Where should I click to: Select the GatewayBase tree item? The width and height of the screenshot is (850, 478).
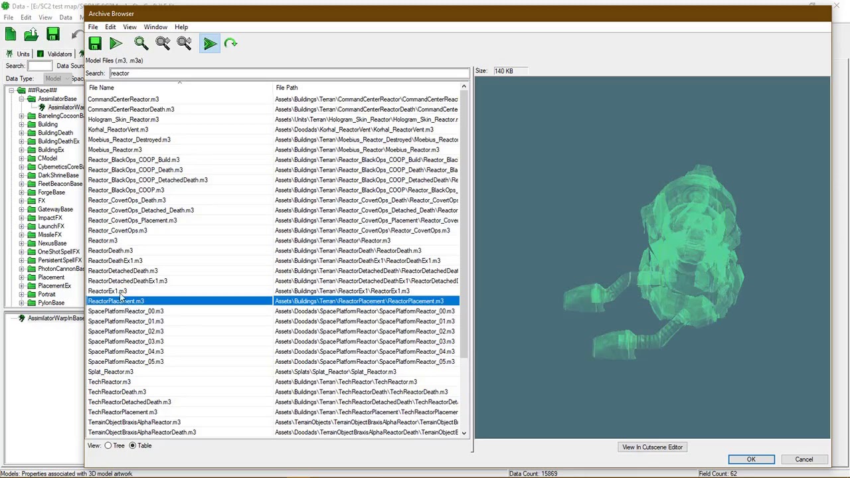click(55, 209)
